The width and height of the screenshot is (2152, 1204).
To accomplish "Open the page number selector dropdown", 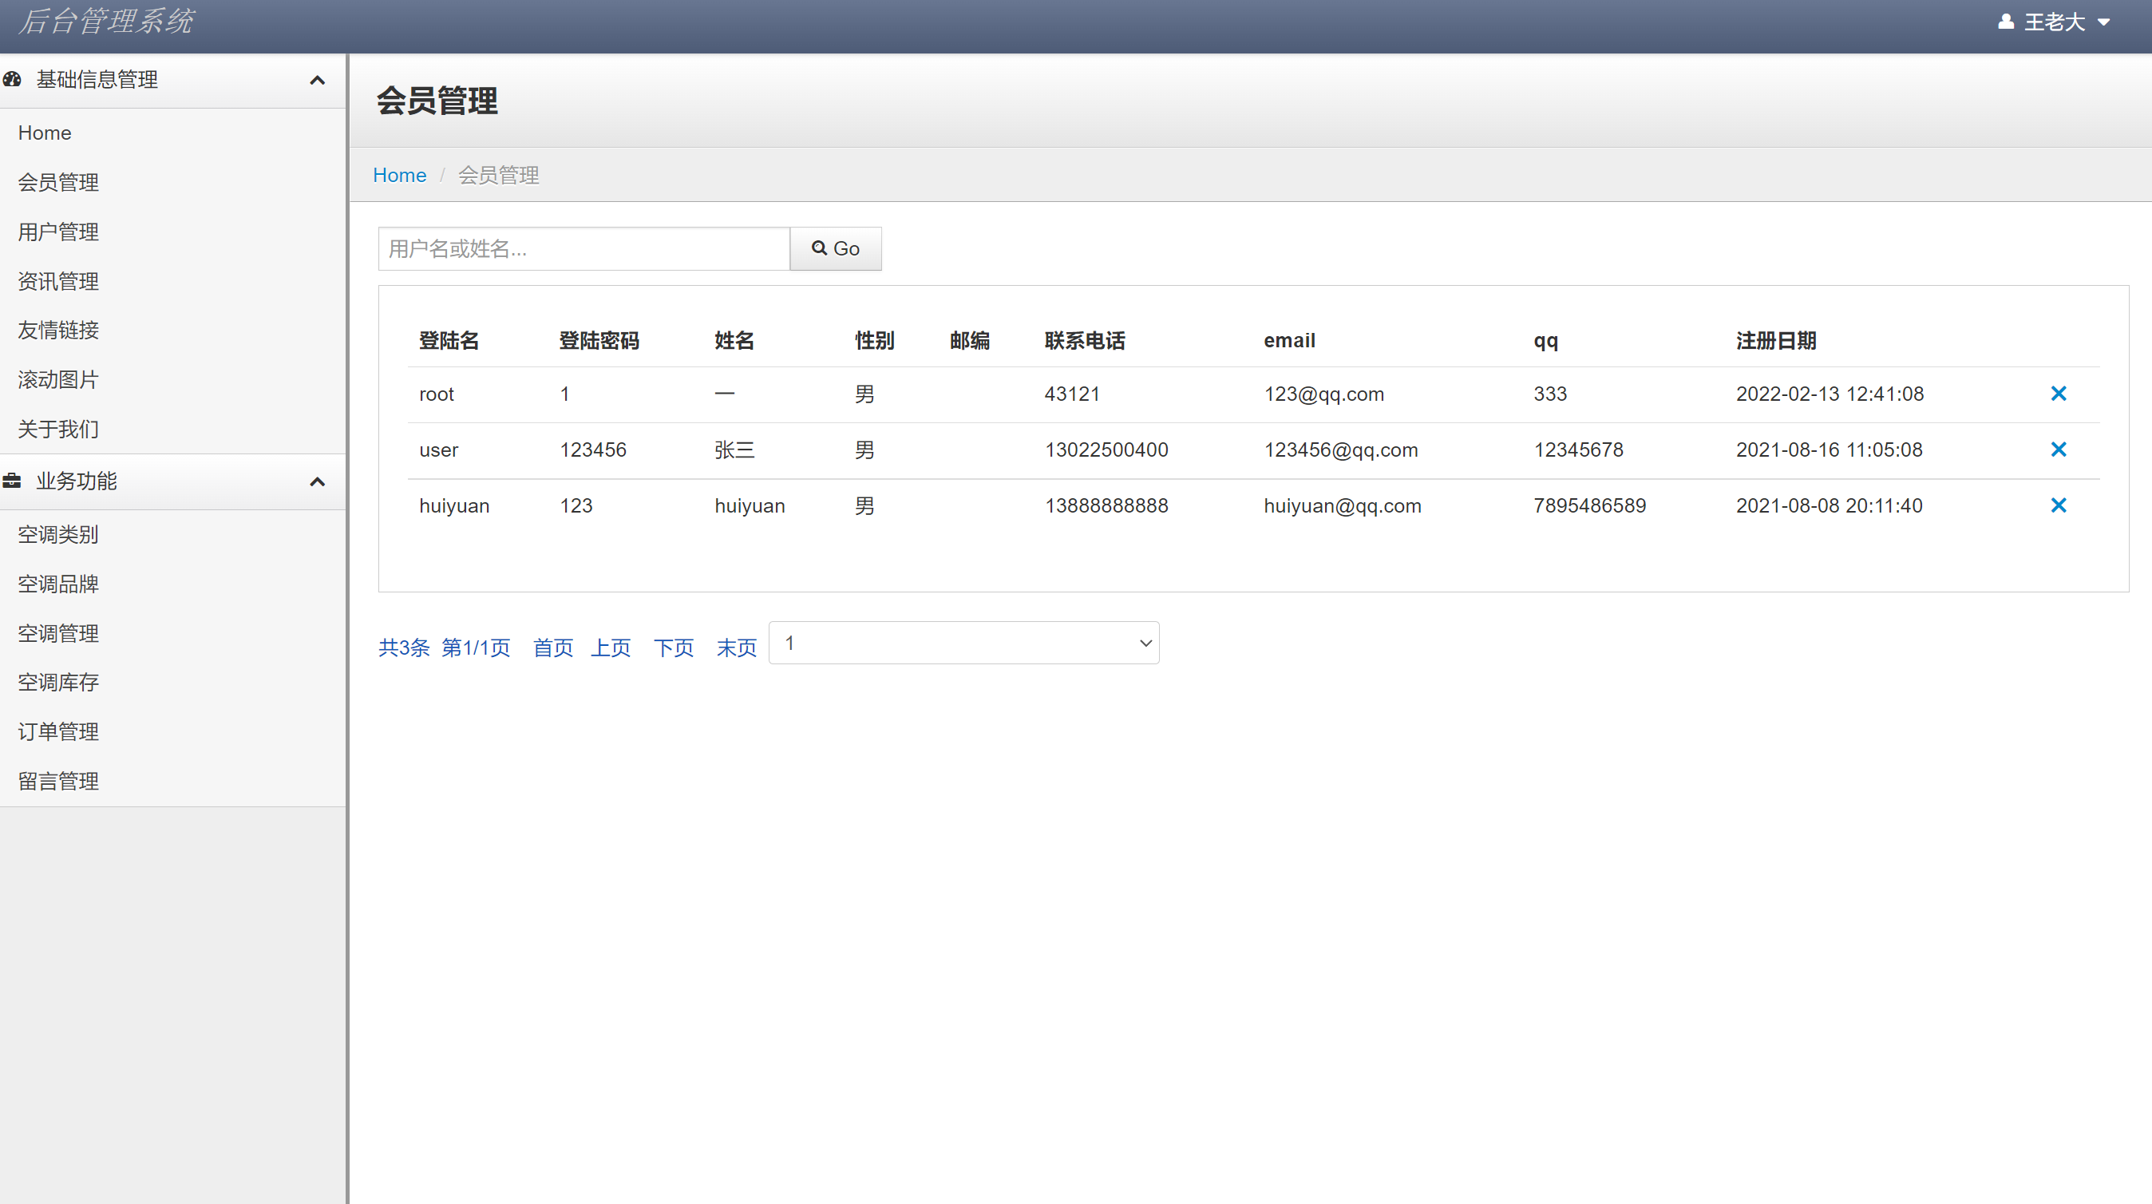I will [964, 643].
